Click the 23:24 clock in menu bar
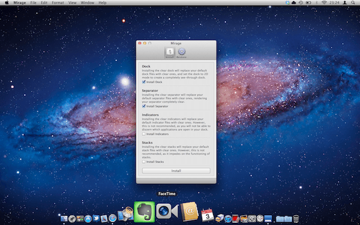This screenshot has height=225, width=360. pos(334,3)
